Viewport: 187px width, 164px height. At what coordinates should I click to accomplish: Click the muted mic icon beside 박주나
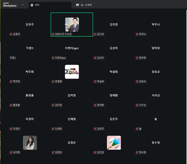pos(137,34)
